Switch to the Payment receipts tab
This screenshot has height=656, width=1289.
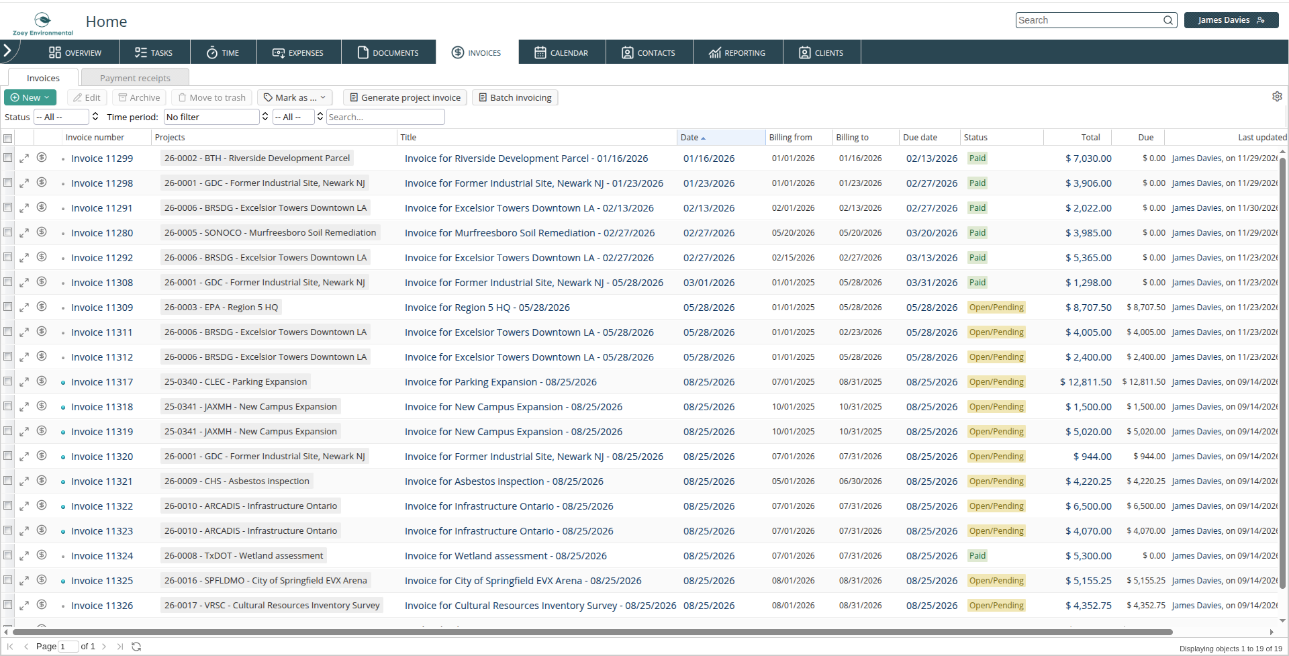(x=135, y=78)
